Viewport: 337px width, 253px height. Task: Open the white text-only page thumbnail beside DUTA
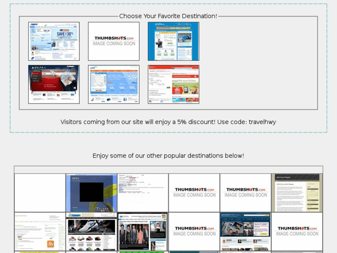point(143,193)
